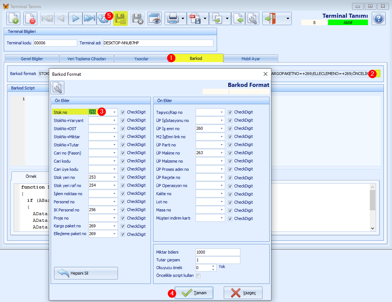Click the Proje no prefix field
Image resolution: width=392 pixels, height=302 pixels.
pyautogui.click(x=103, y=218)
